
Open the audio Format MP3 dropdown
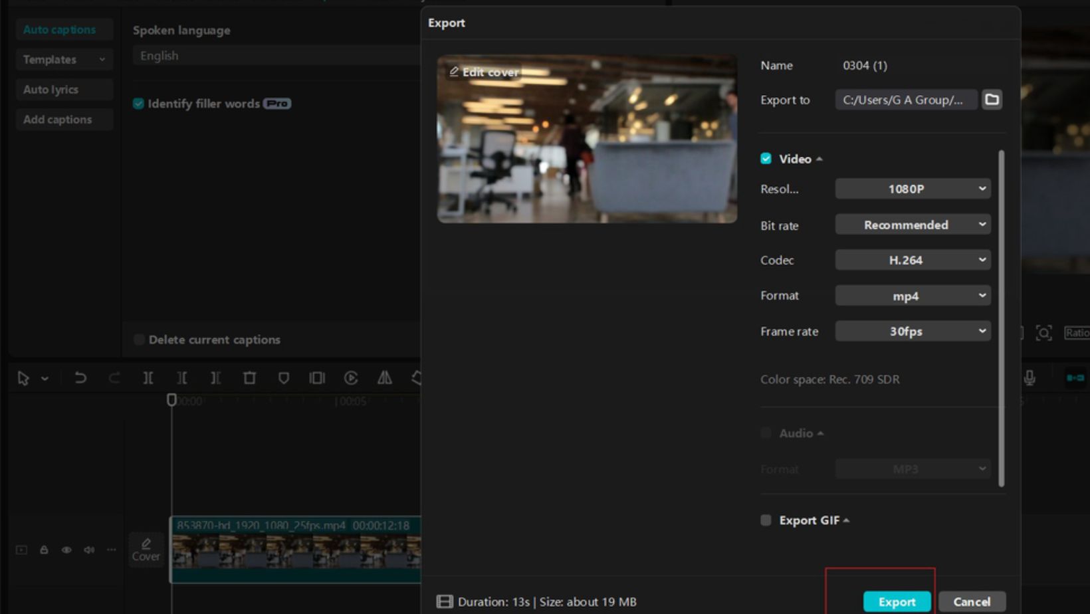point(913,468)
